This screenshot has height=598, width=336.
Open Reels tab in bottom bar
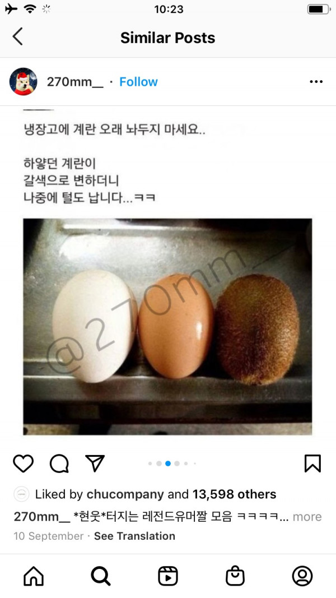point(168,576)
